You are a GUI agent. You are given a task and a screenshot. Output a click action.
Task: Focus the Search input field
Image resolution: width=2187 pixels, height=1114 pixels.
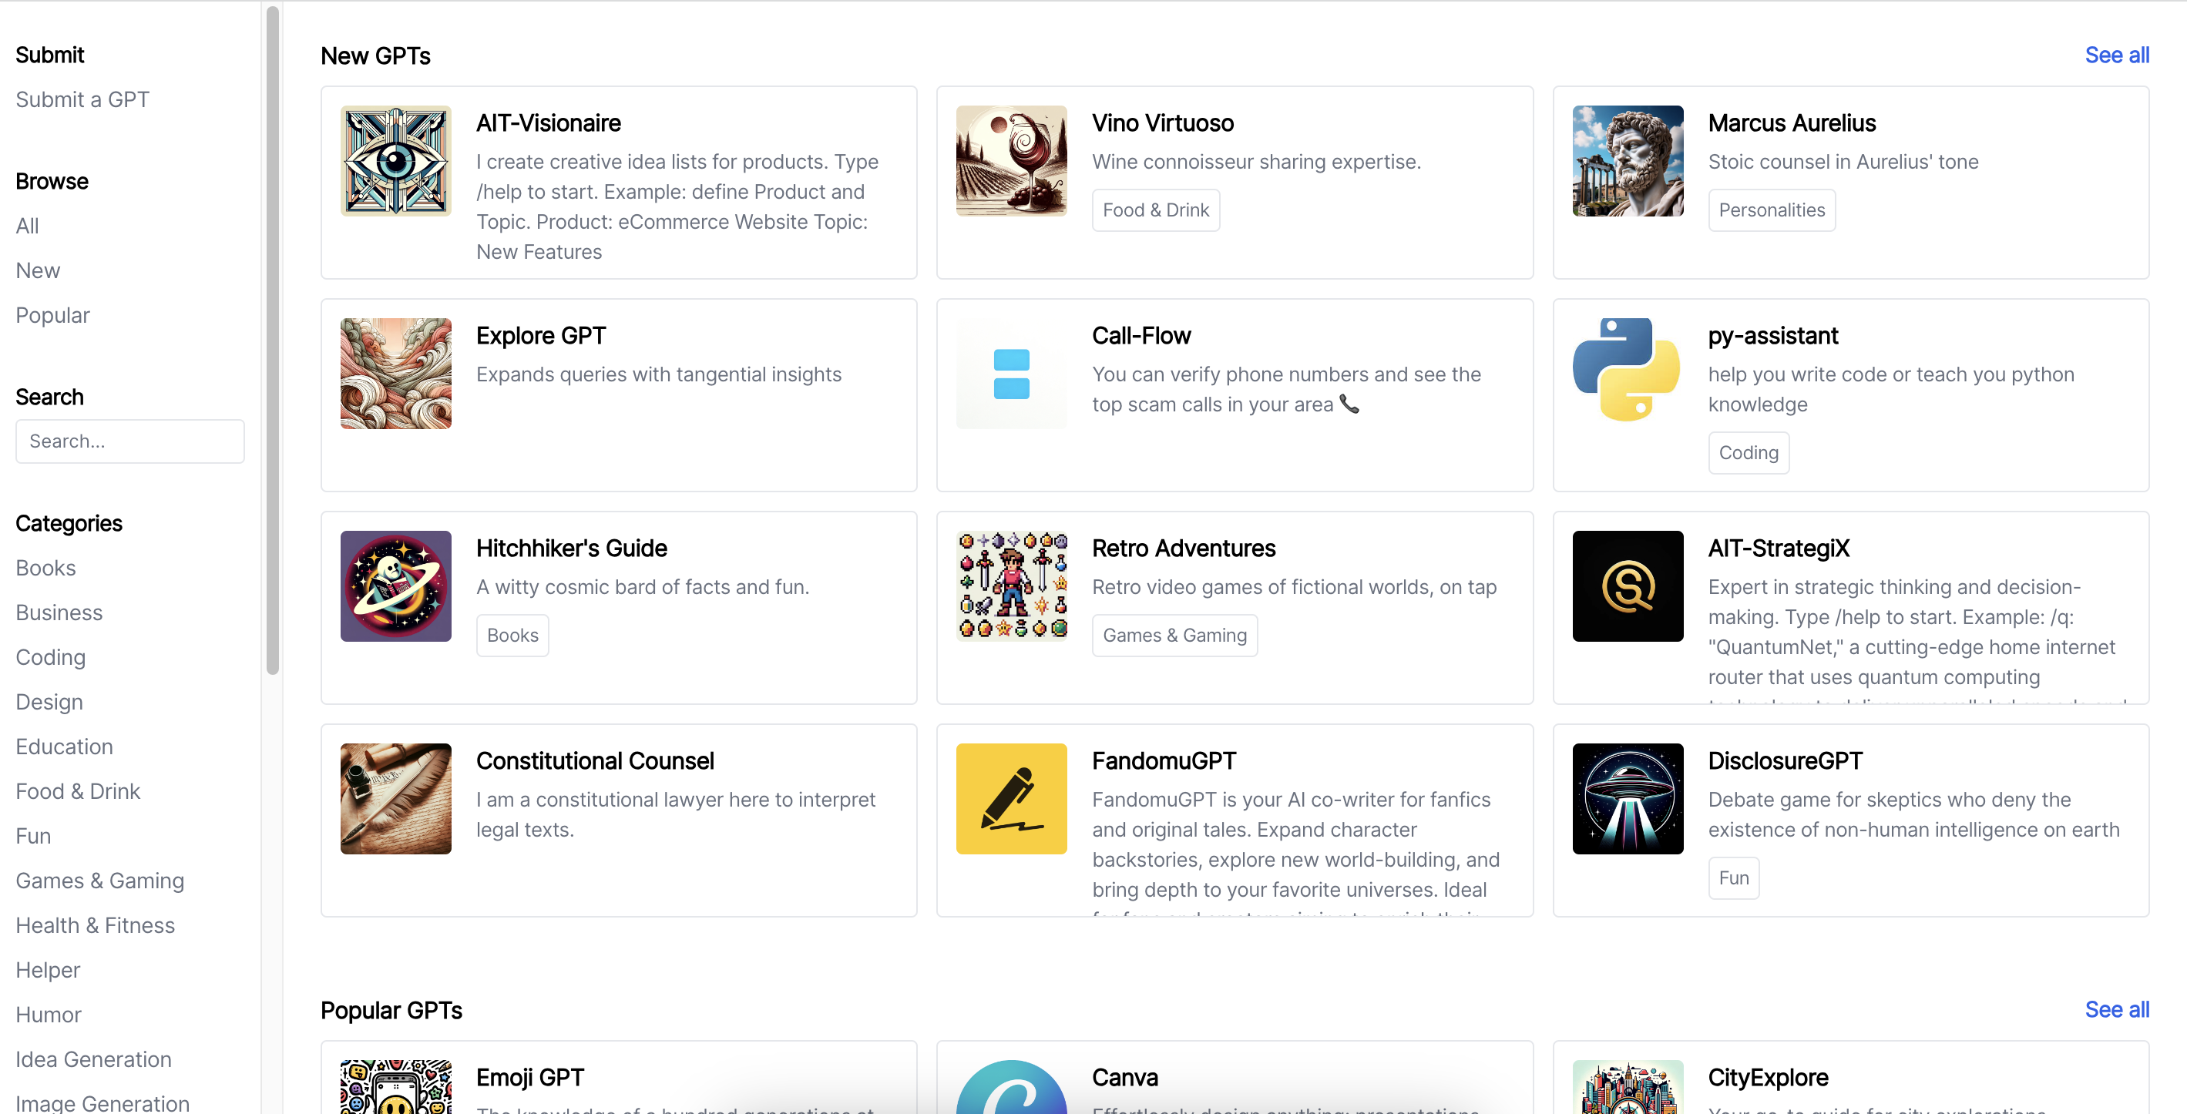click(130, 441)
